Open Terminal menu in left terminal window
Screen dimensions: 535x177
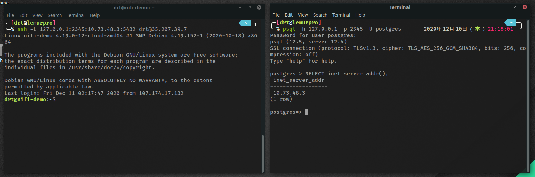(x=76, y=15)
